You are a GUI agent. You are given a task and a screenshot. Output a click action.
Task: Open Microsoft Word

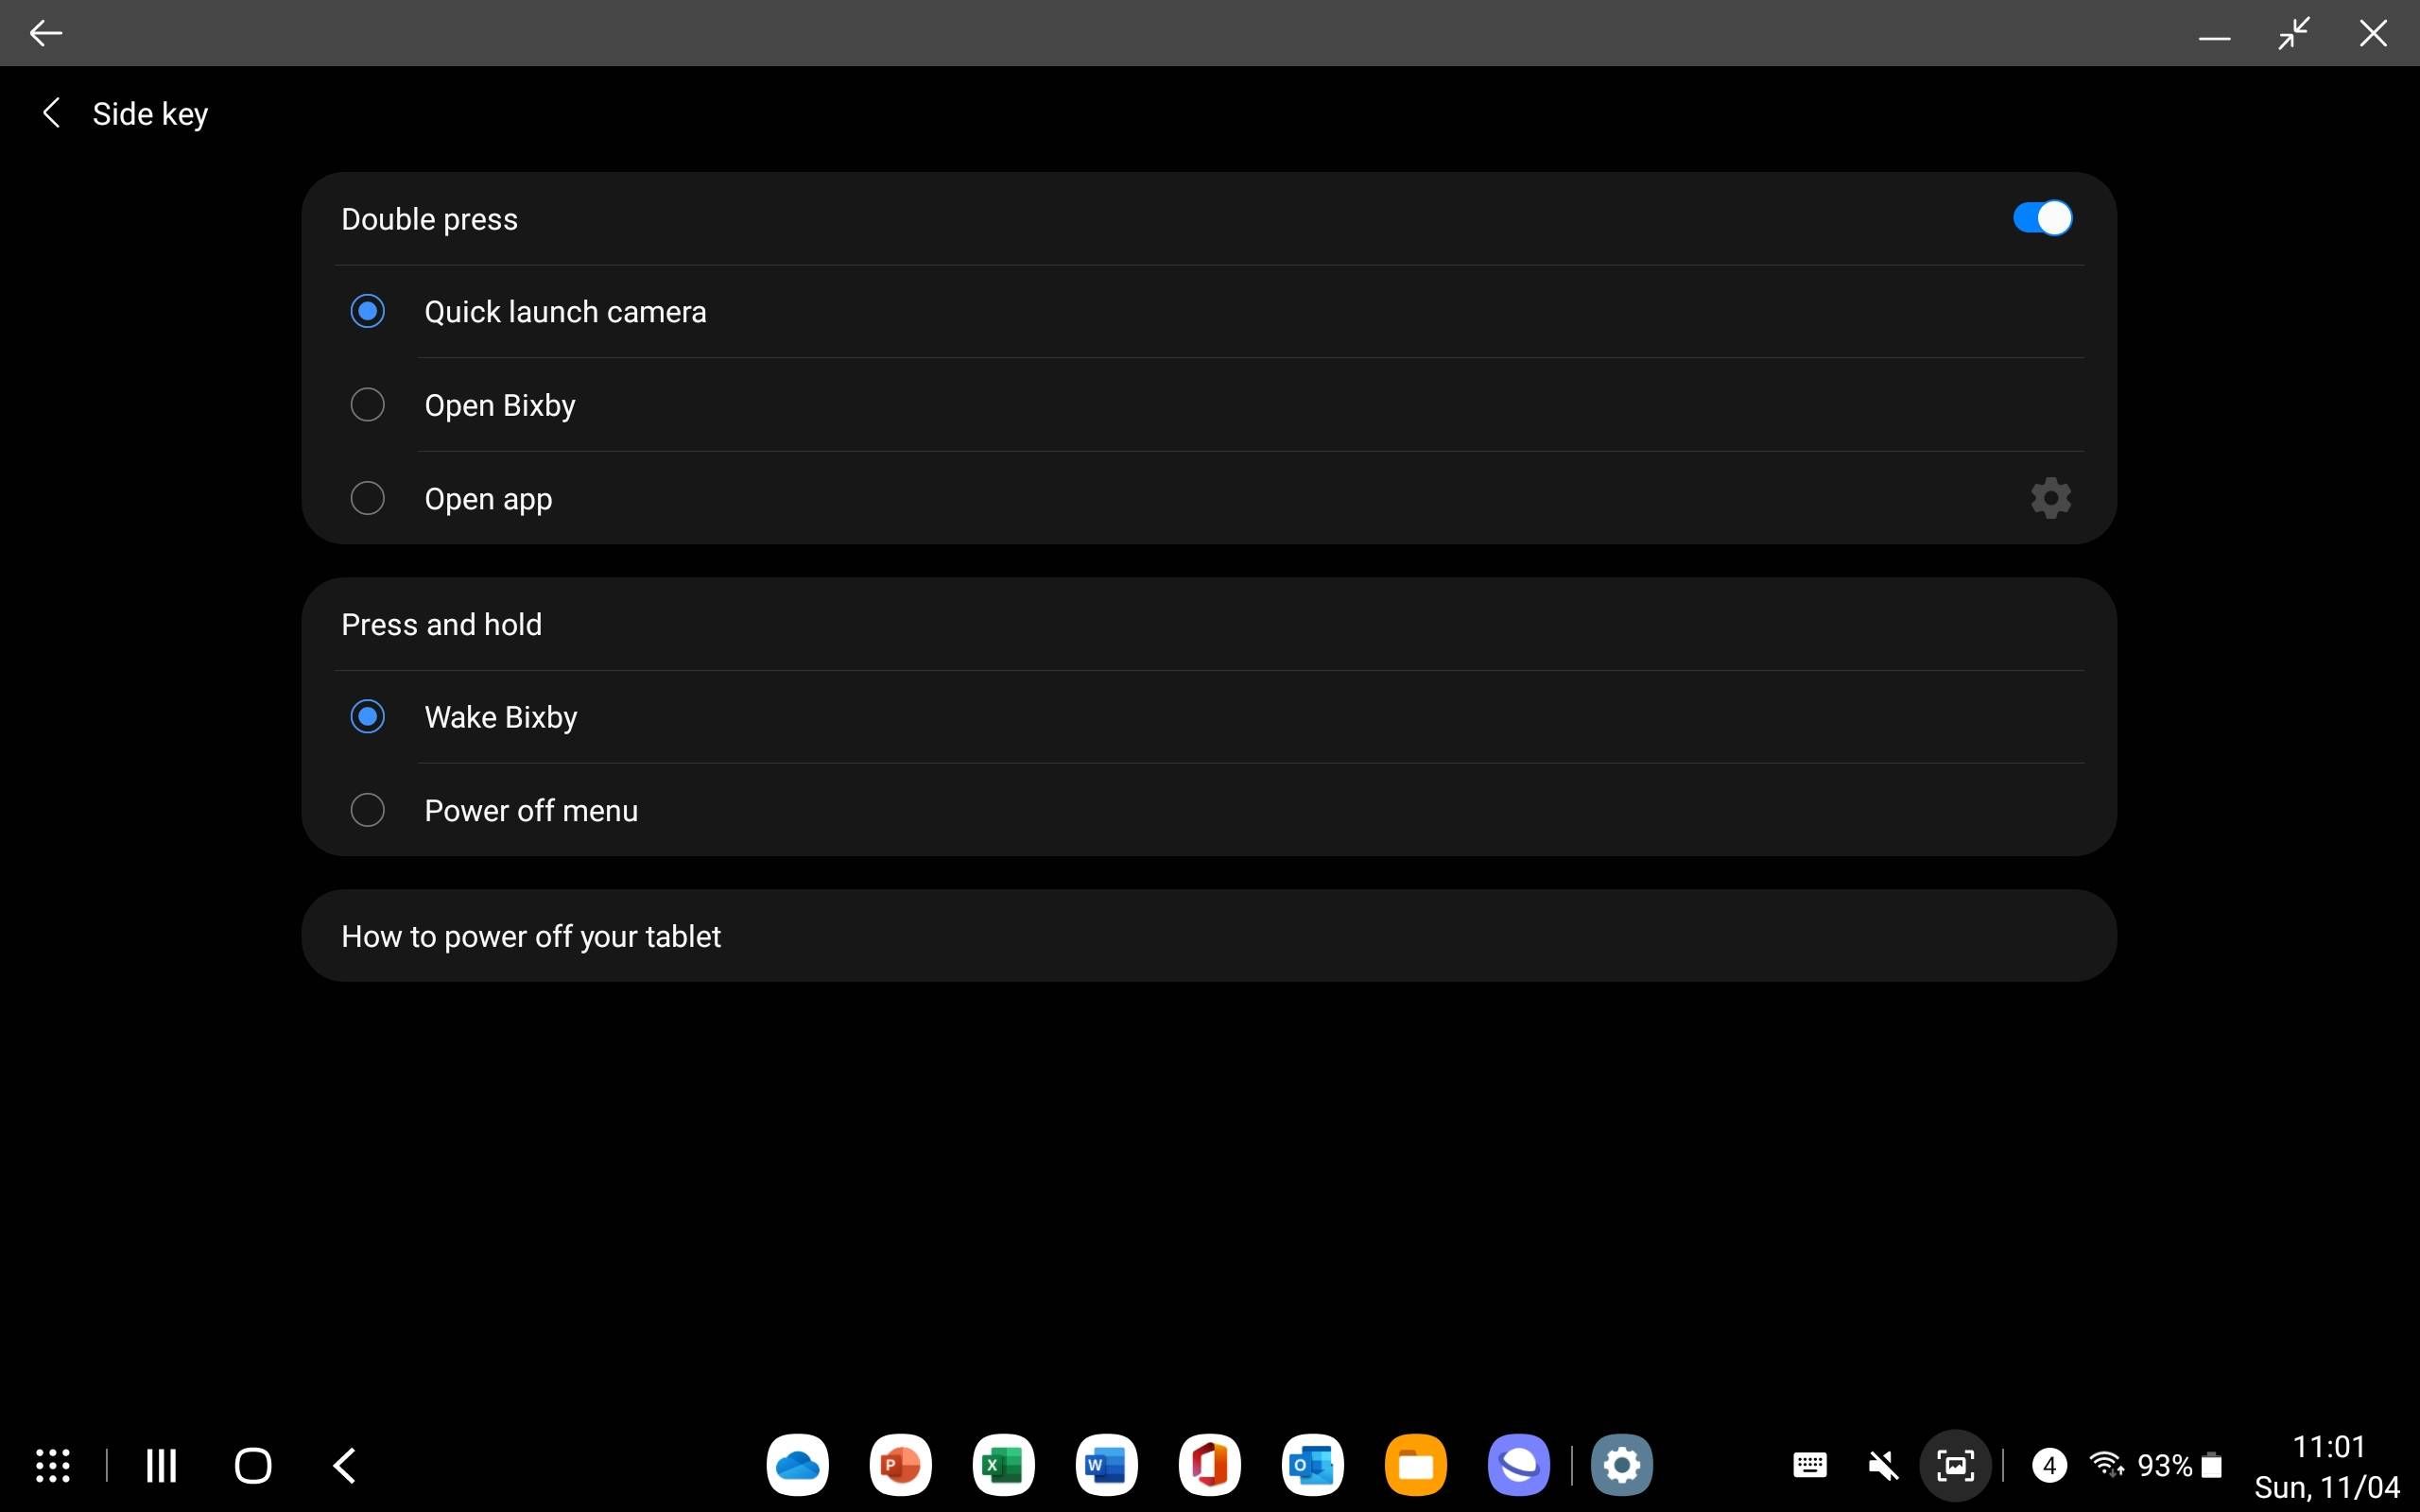(1105, 1464)
